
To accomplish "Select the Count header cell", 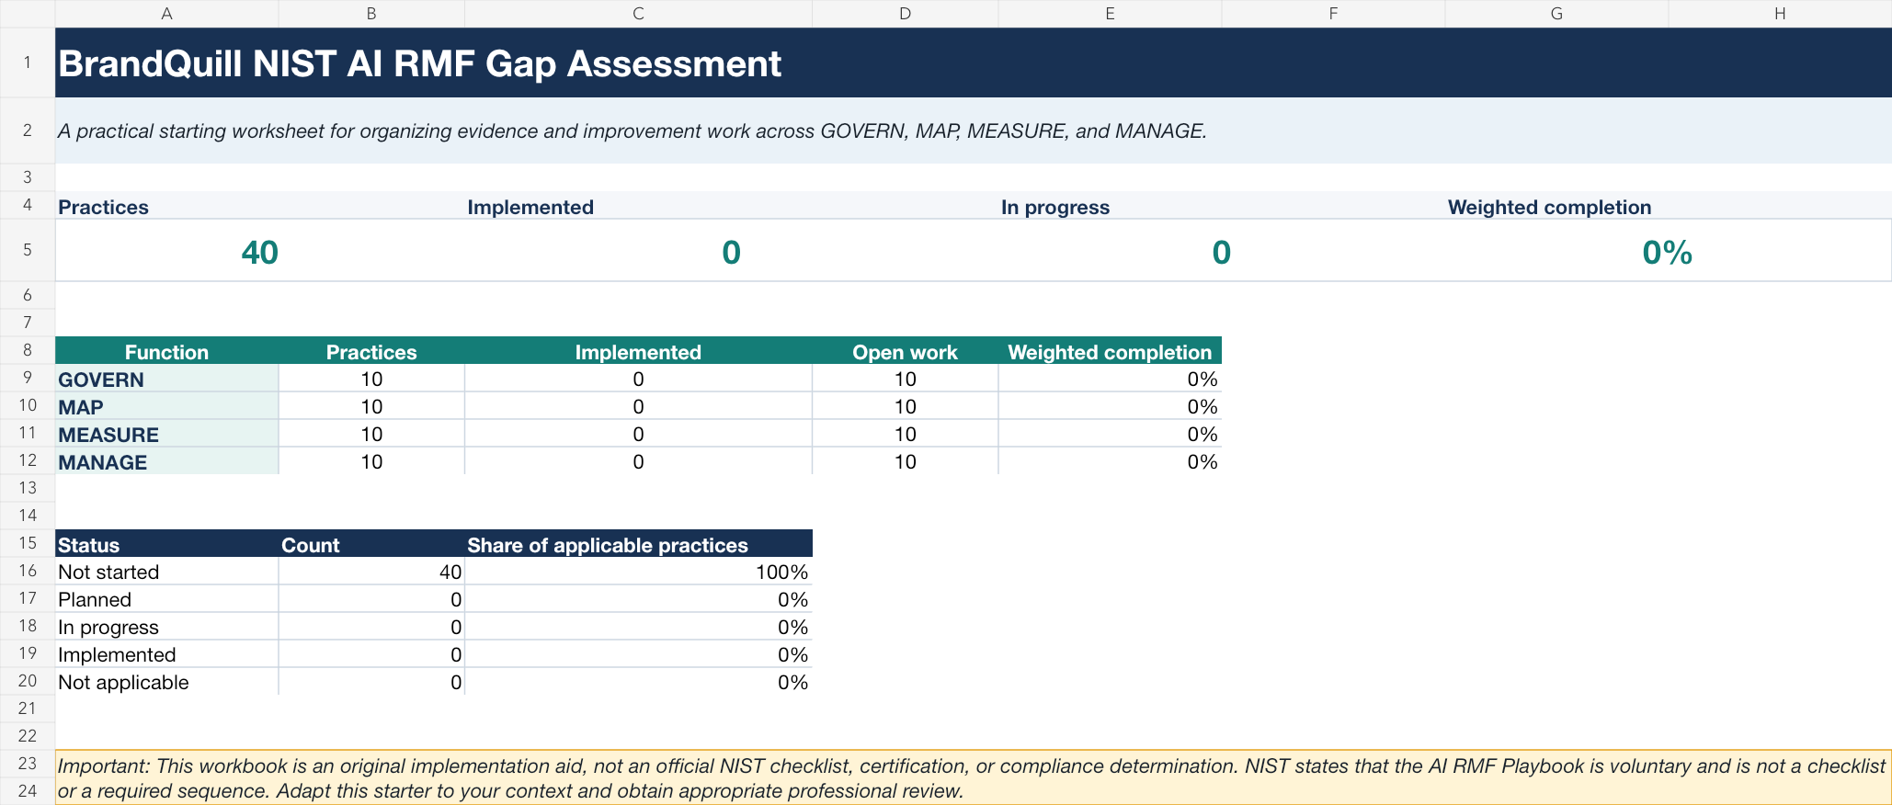I will [x=371, y=544].
